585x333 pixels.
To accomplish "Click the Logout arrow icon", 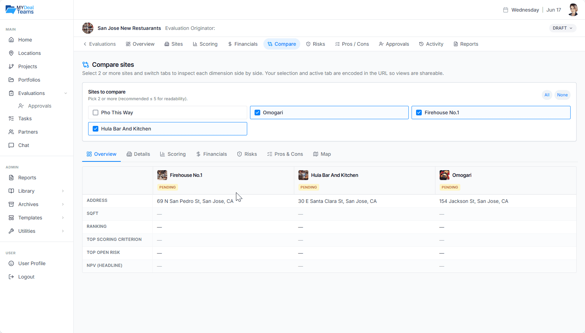I will pos(11,277).
